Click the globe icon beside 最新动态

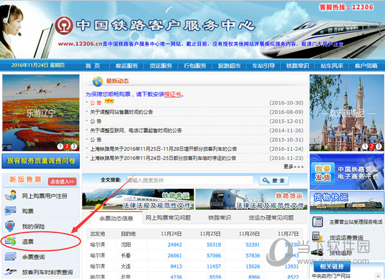(x=98, y=81)
